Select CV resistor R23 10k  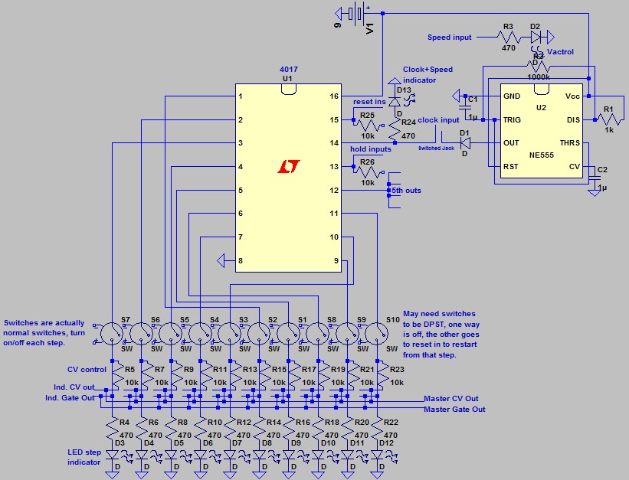(x=383, y=375)
